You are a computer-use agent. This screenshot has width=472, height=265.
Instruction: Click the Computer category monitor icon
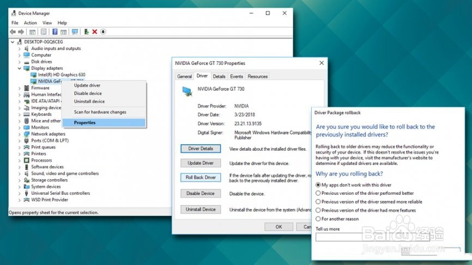coord(27,55)
